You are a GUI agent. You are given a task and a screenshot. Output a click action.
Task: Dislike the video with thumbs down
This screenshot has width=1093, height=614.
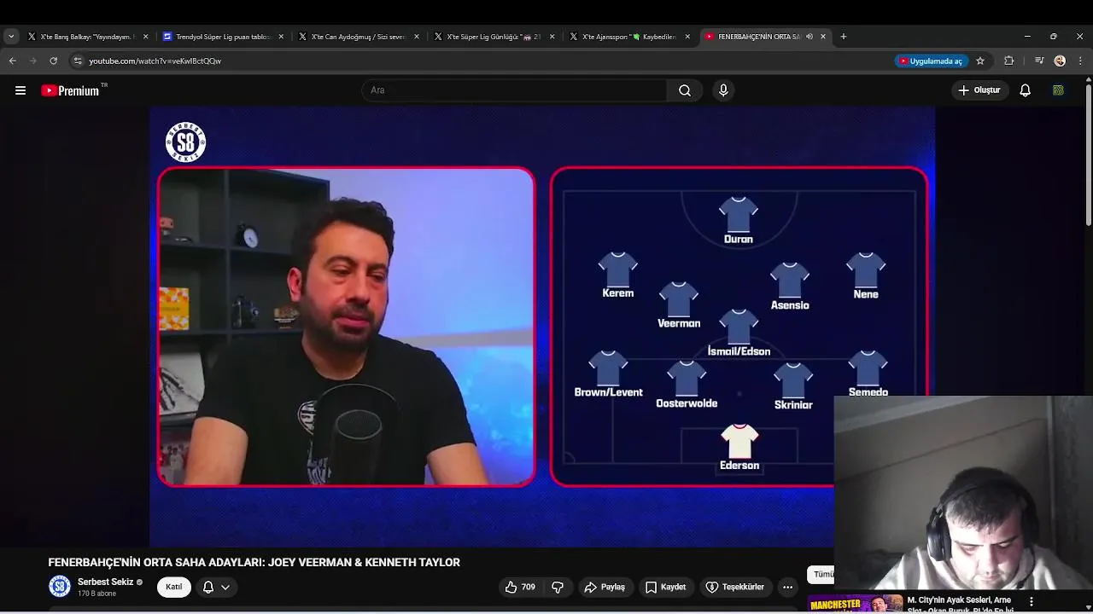[558, 587]
